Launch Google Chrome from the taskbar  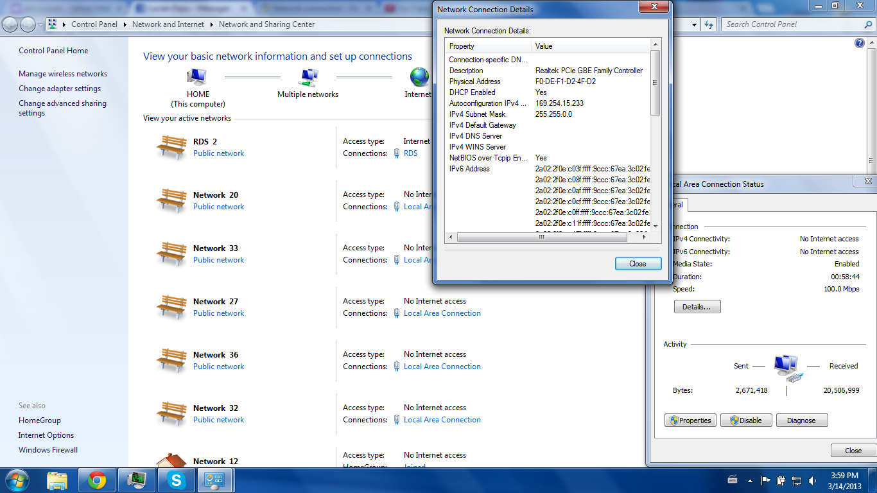coord(97,480)
